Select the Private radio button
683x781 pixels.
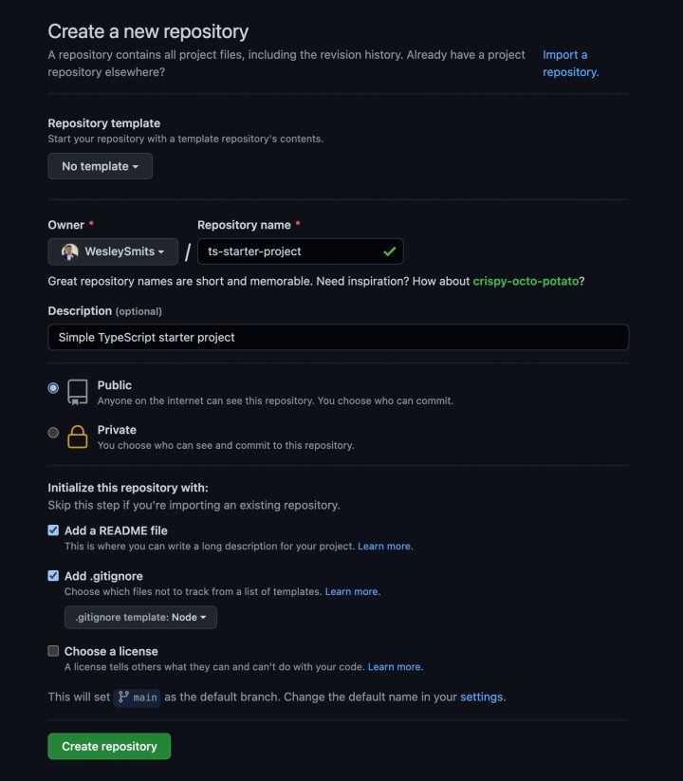(53, 432)
